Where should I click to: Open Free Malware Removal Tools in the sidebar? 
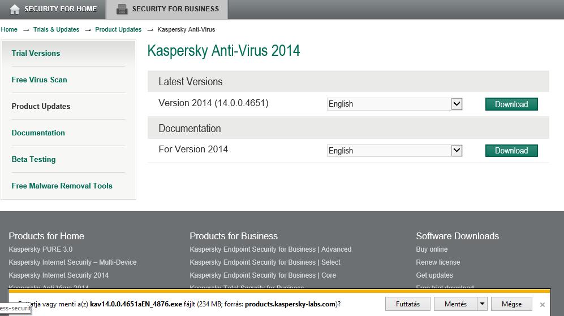tap(62, 186)
